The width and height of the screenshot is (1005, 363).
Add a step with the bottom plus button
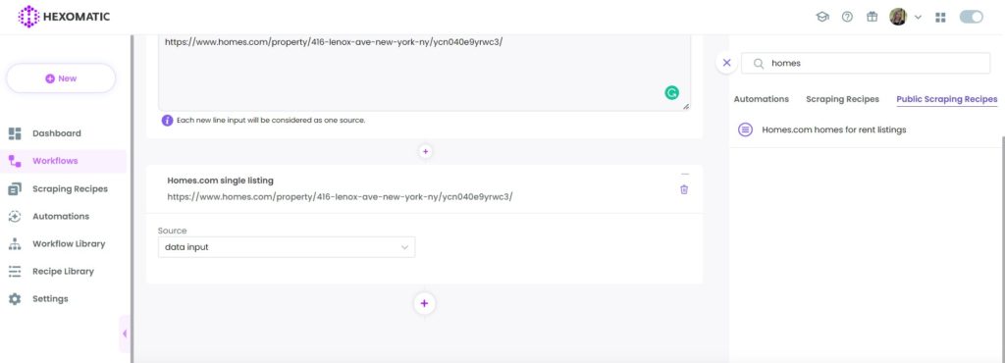(424, 303)
